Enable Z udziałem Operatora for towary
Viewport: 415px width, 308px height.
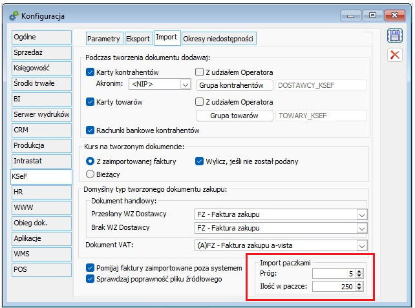200,101
